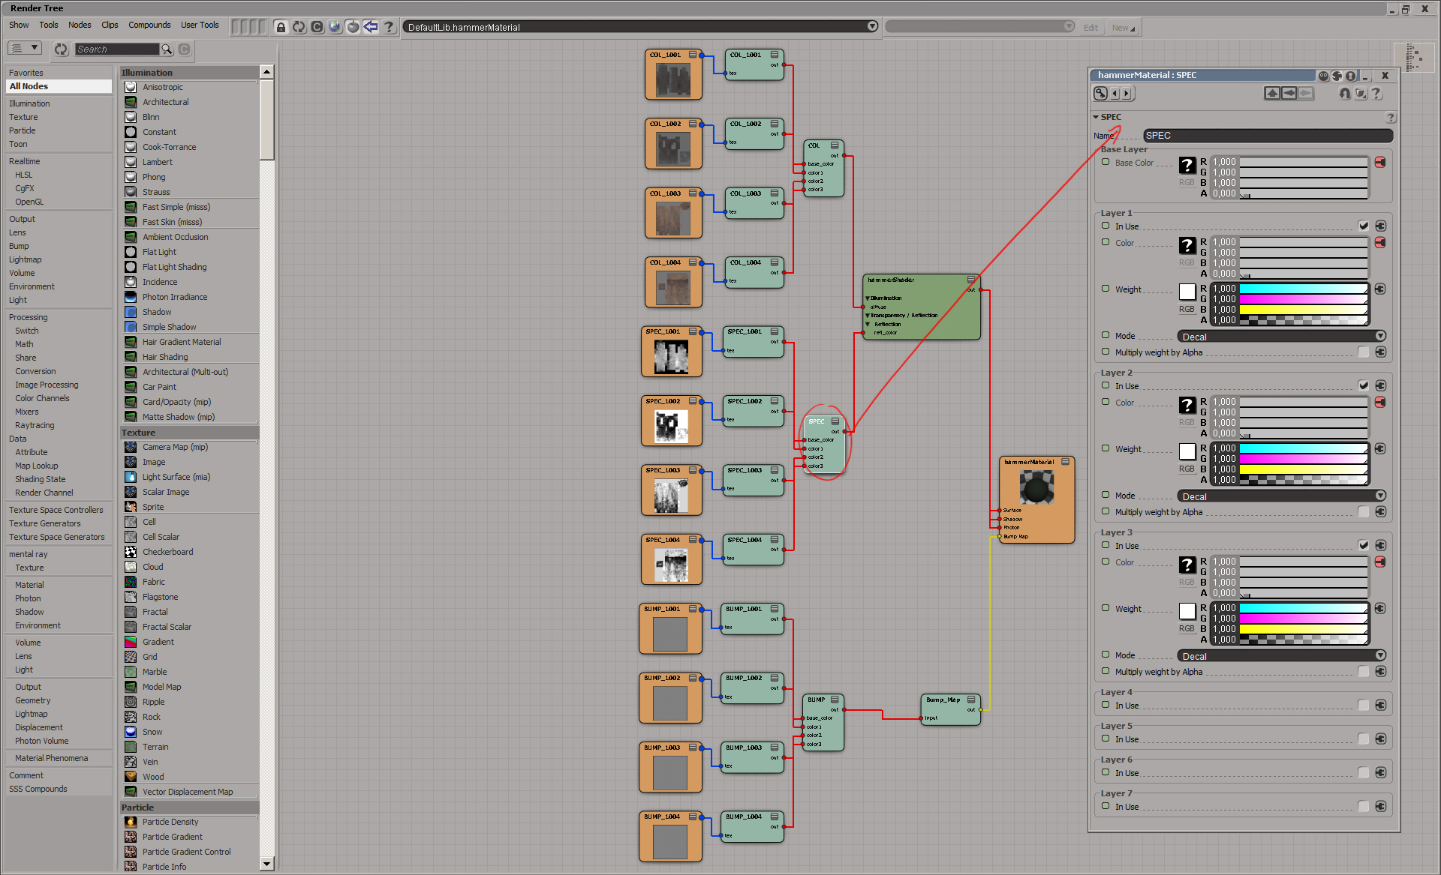Click Layer 3 Weight blue yellow slider
Screen dimensions: 1441x875
(1304, 629)
